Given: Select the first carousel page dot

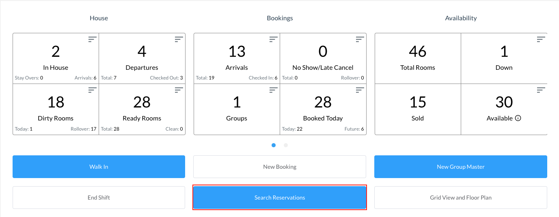Looking at the screenshot, I should 274,145.
